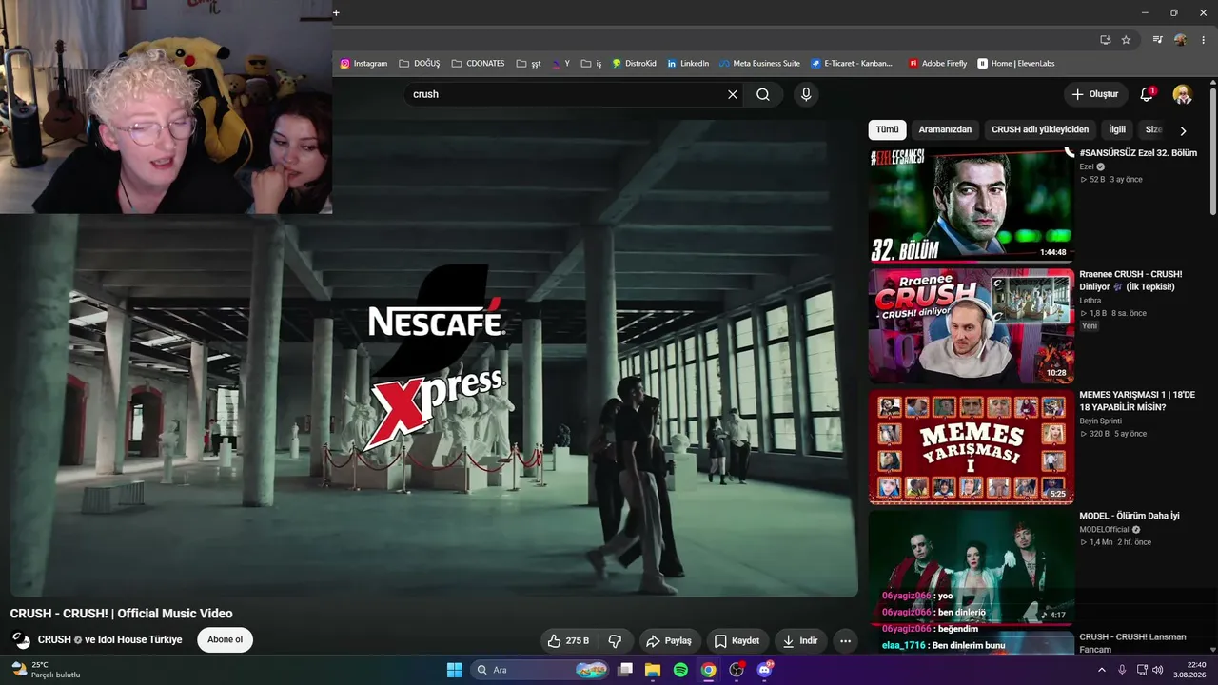Click the taskbar search box Ara
This screenshot has height=685, width=1218.
pos(541,670)
